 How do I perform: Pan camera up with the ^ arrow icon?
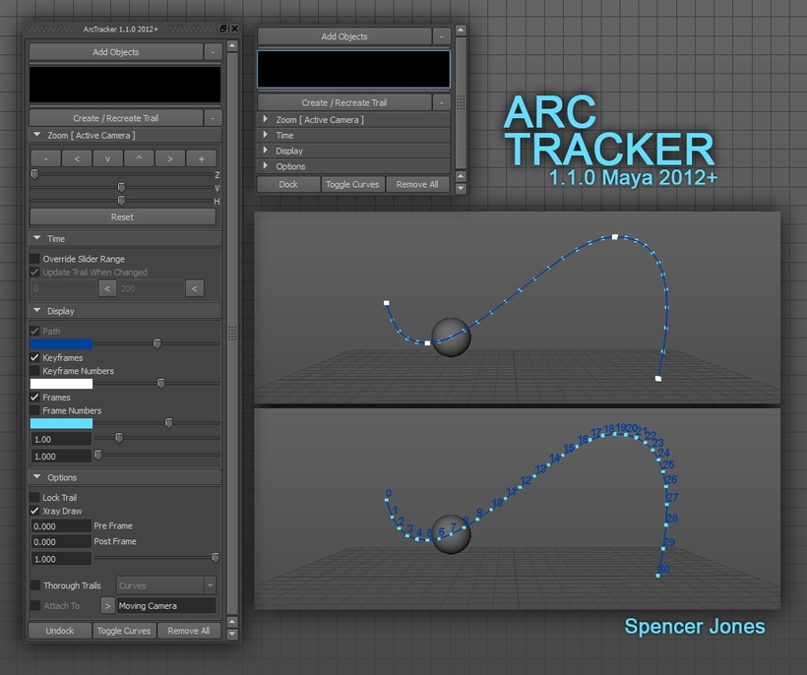138,158
